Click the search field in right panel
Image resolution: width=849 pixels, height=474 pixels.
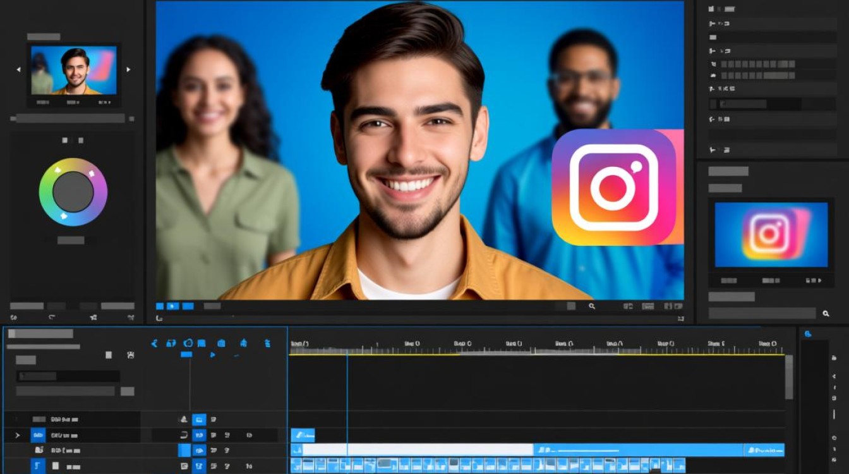point(762,313)
